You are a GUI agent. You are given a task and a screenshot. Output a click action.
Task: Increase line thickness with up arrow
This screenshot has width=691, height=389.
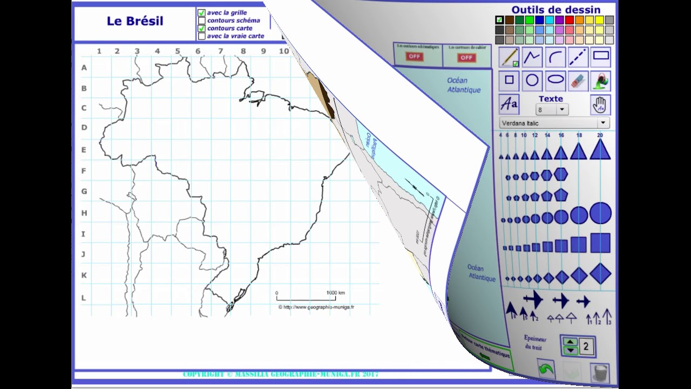coord(571,342)
